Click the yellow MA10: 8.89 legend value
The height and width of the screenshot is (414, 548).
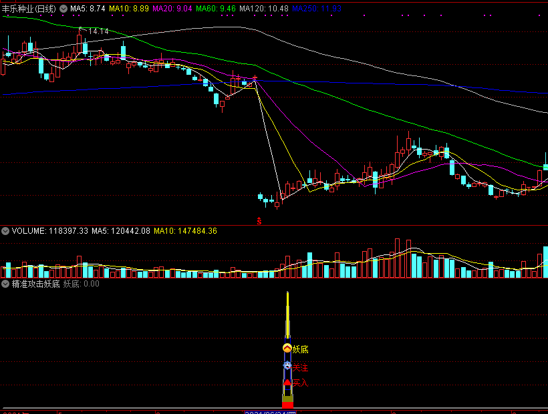pyautogui.click(x=128, y=9)
